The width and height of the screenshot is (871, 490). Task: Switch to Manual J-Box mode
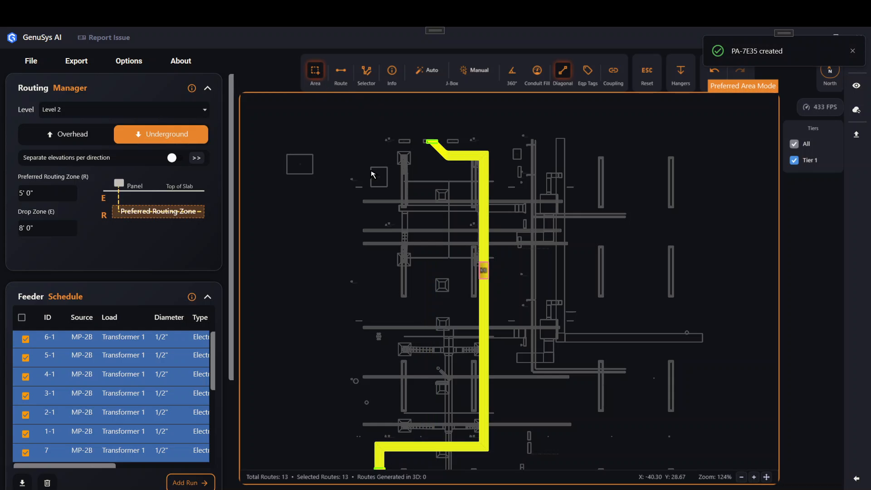(x=474, y=70)
